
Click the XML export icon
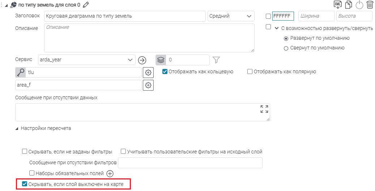click(338, 5)
